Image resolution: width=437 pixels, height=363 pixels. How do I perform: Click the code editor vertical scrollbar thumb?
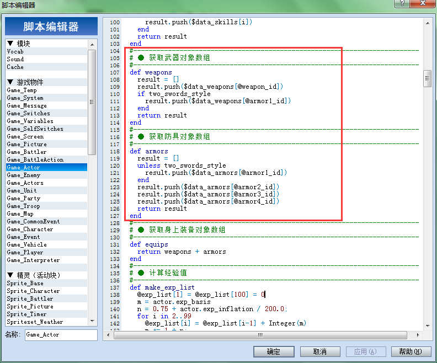click(427, 79)
